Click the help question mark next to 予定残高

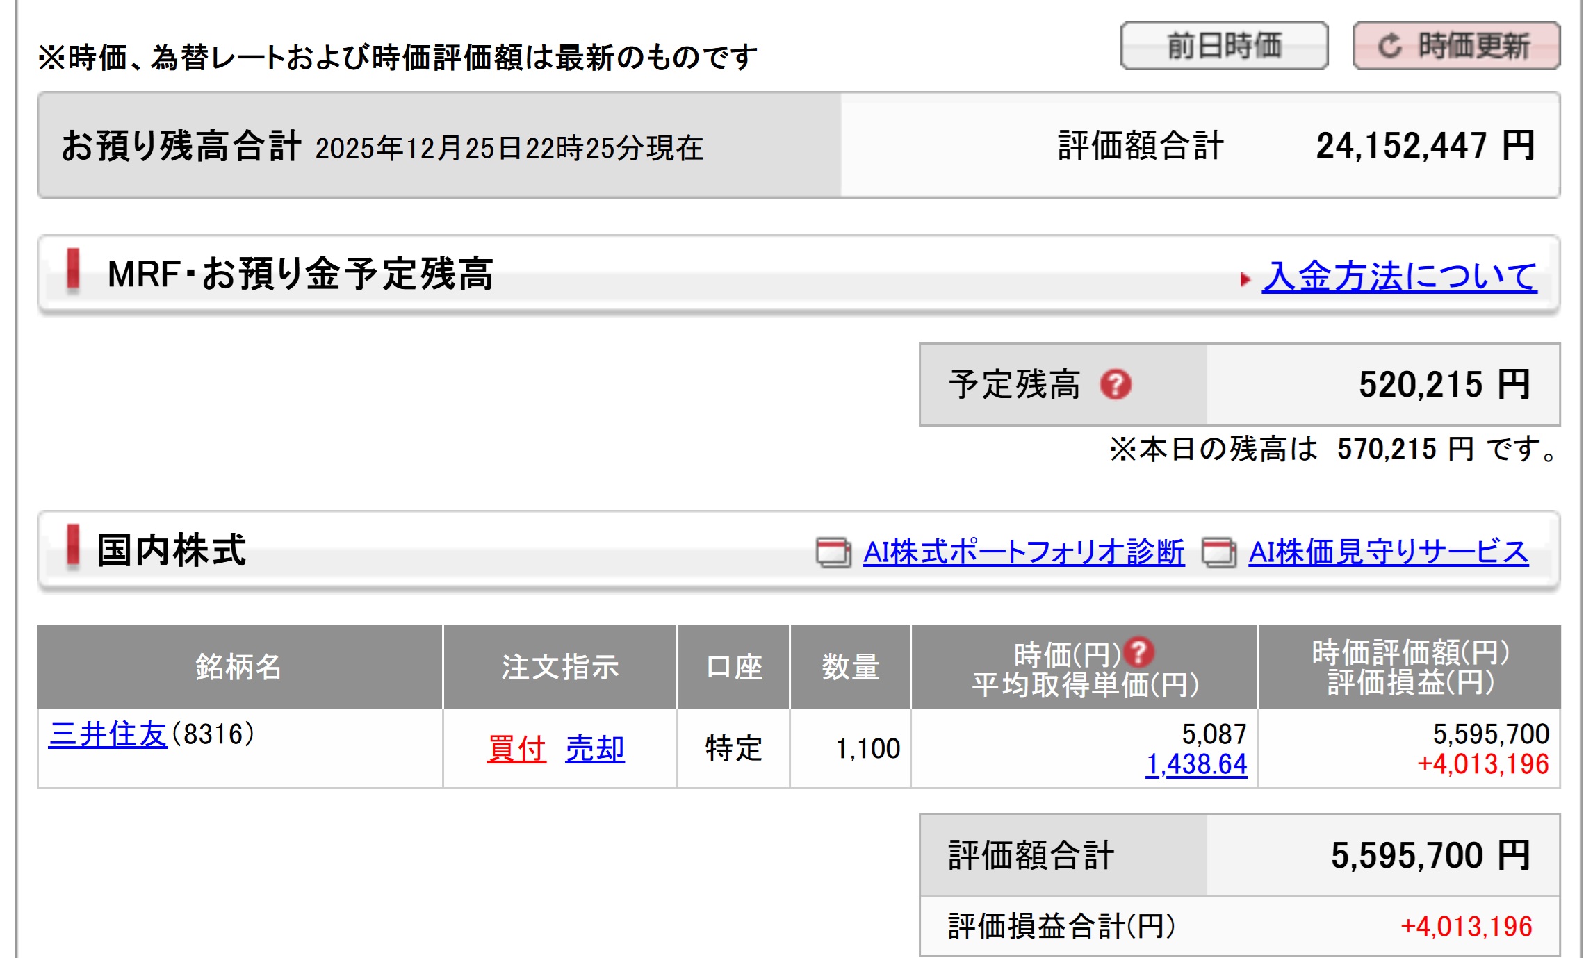(1116, 384)
